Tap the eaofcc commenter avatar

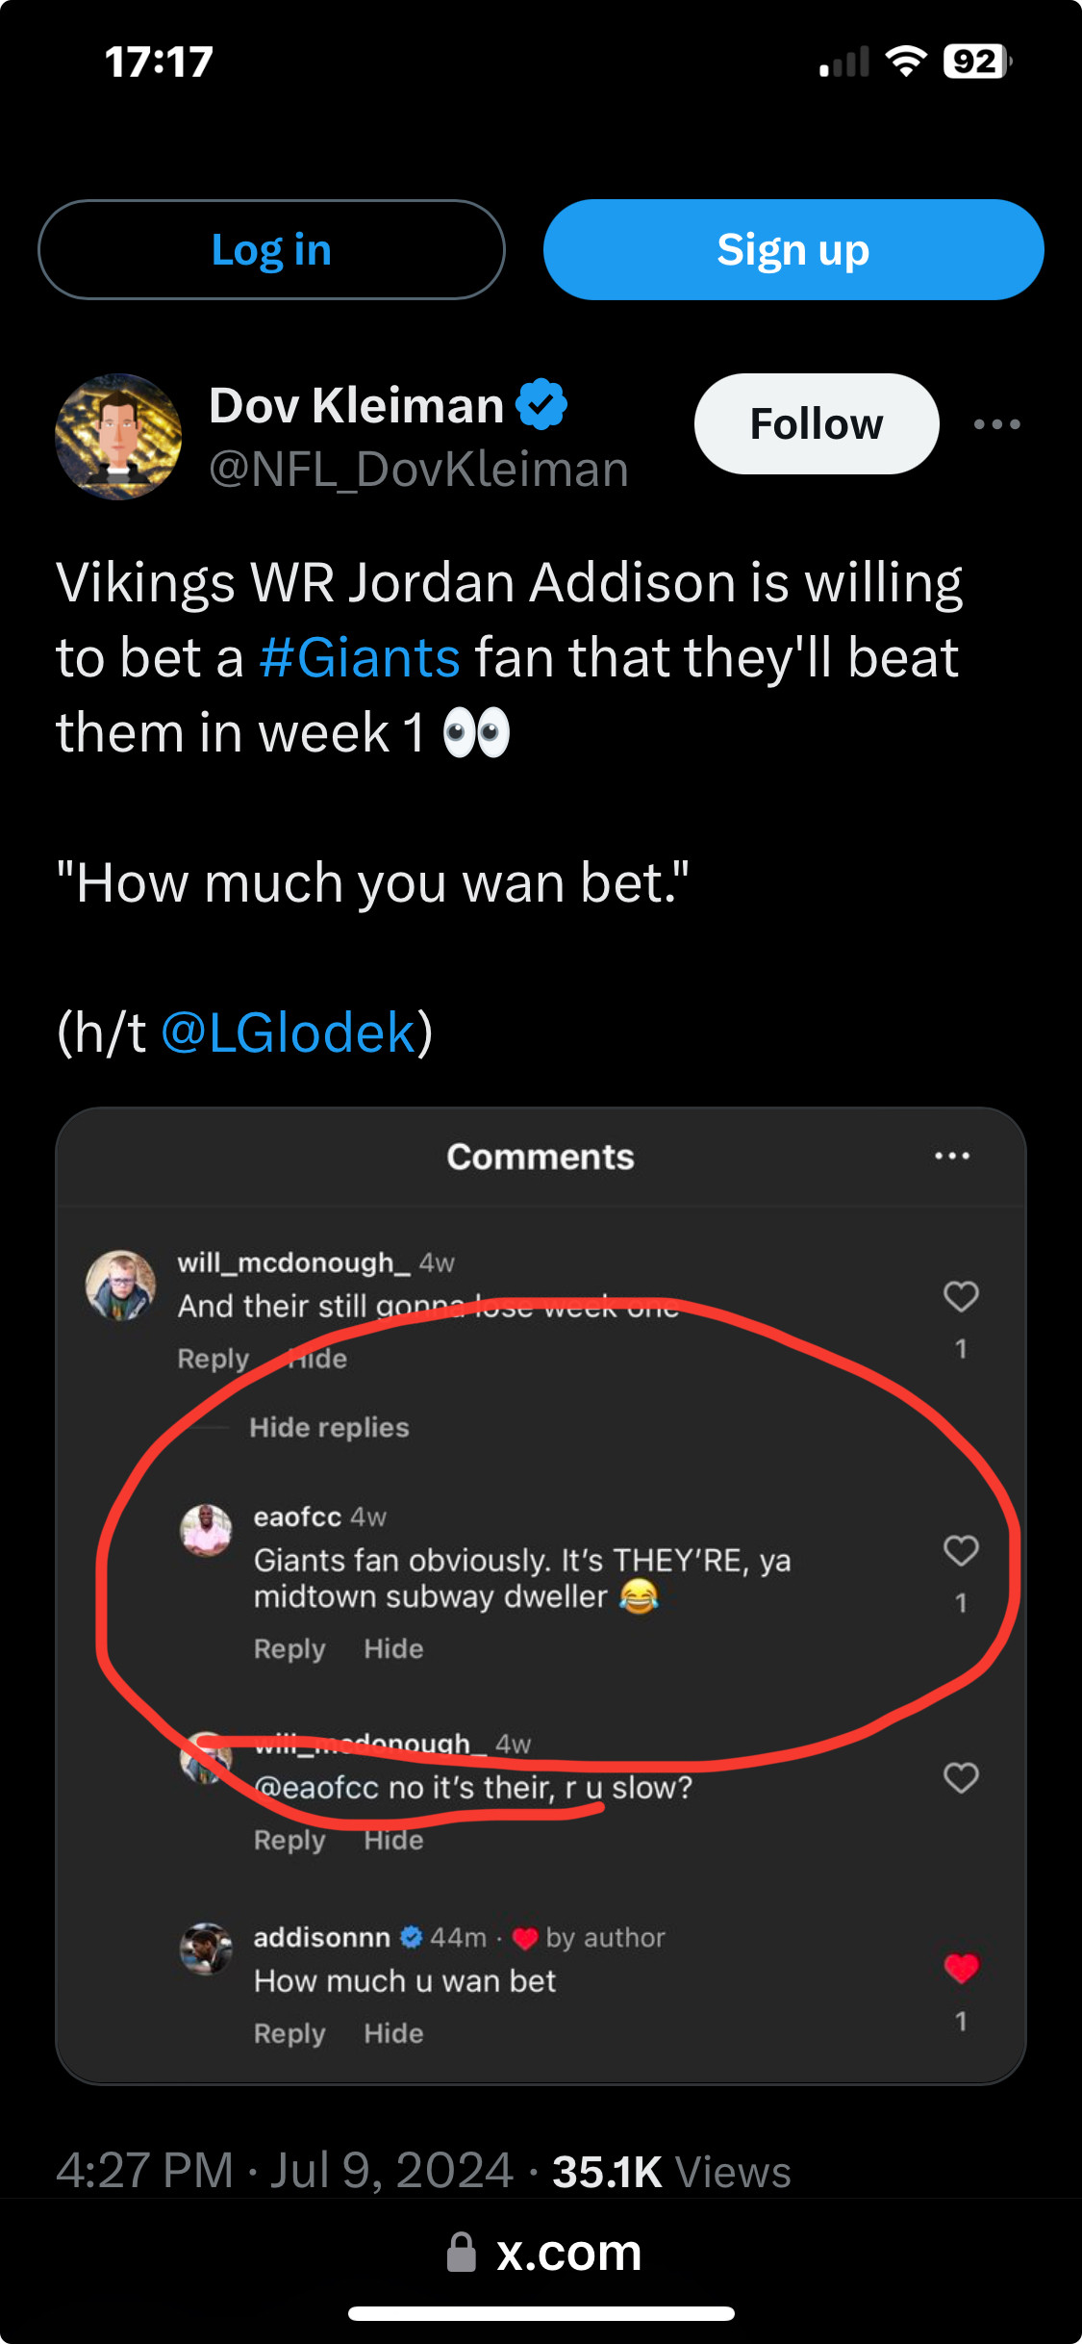click(206, 1530)
